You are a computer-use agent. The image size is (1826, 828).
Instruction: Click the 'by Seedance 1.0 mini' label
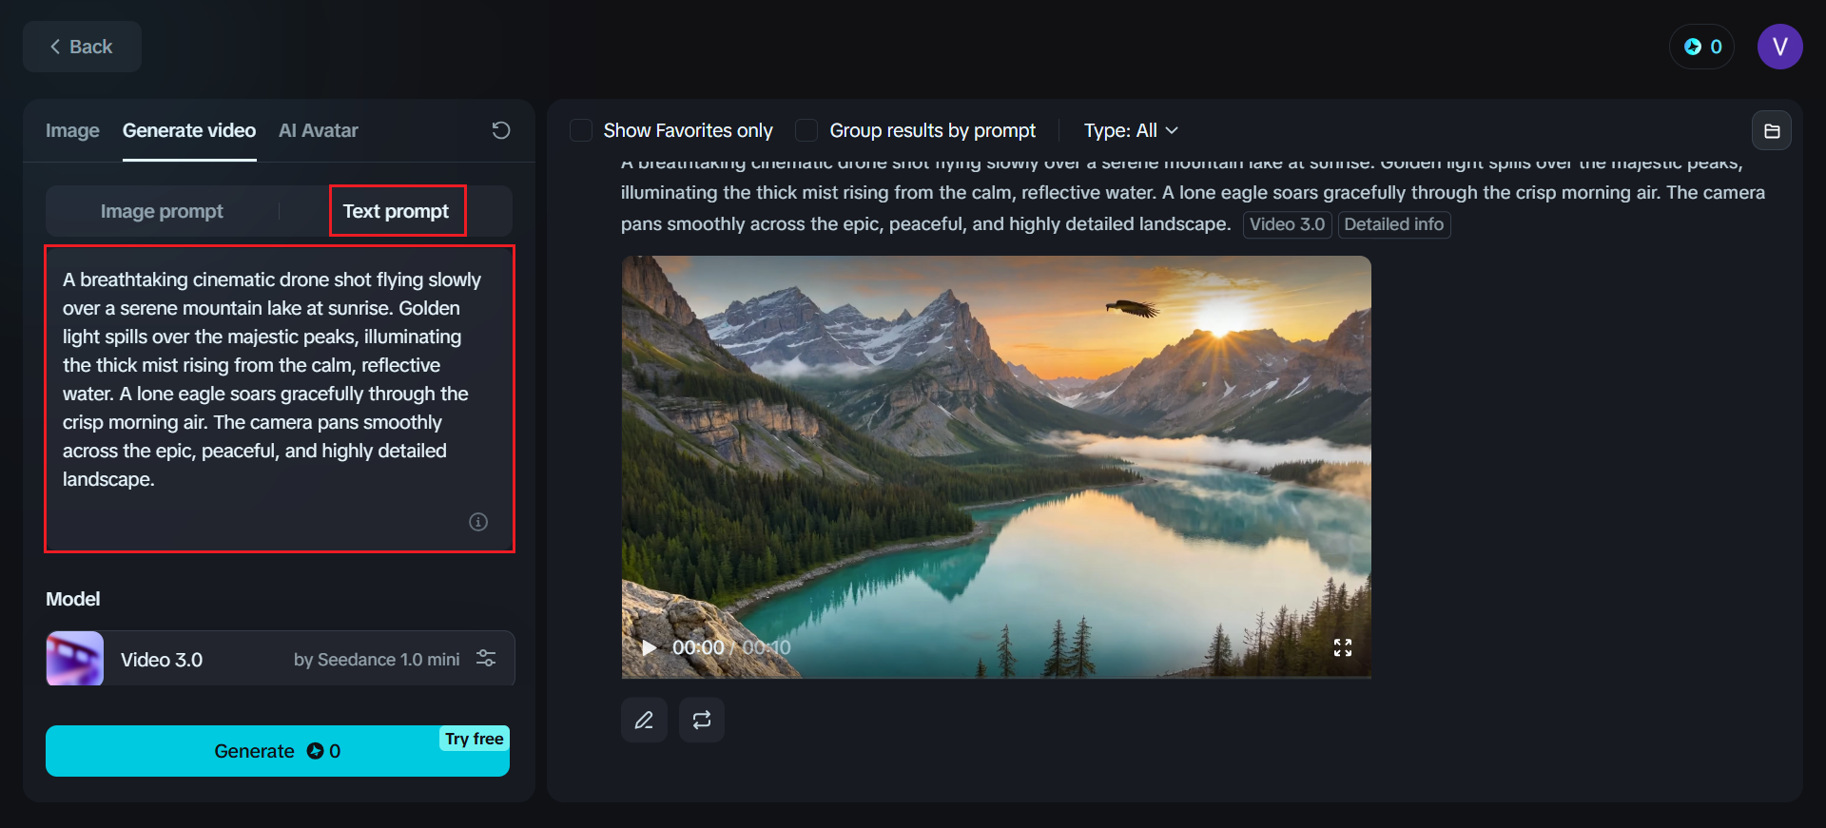pos(377,659)
